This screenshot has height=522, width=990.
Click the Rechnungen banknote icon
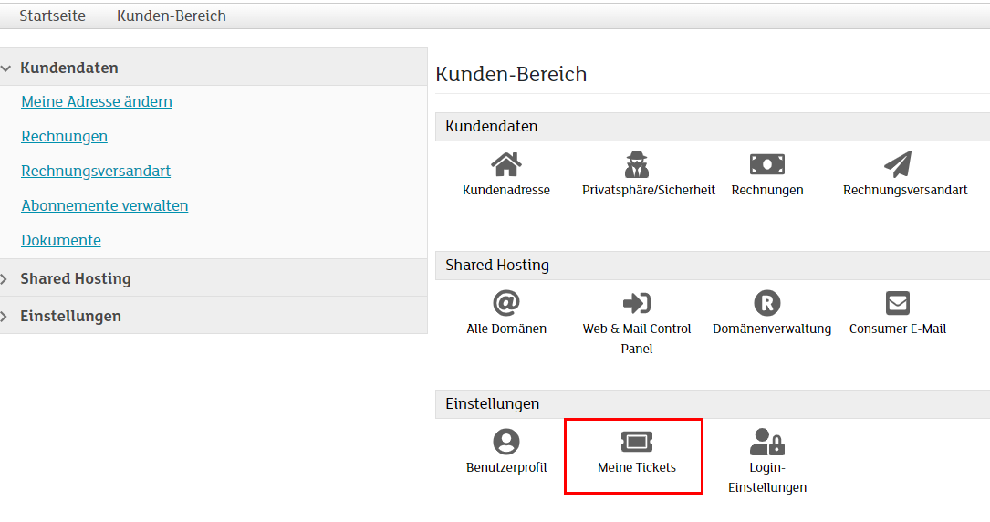766,164
